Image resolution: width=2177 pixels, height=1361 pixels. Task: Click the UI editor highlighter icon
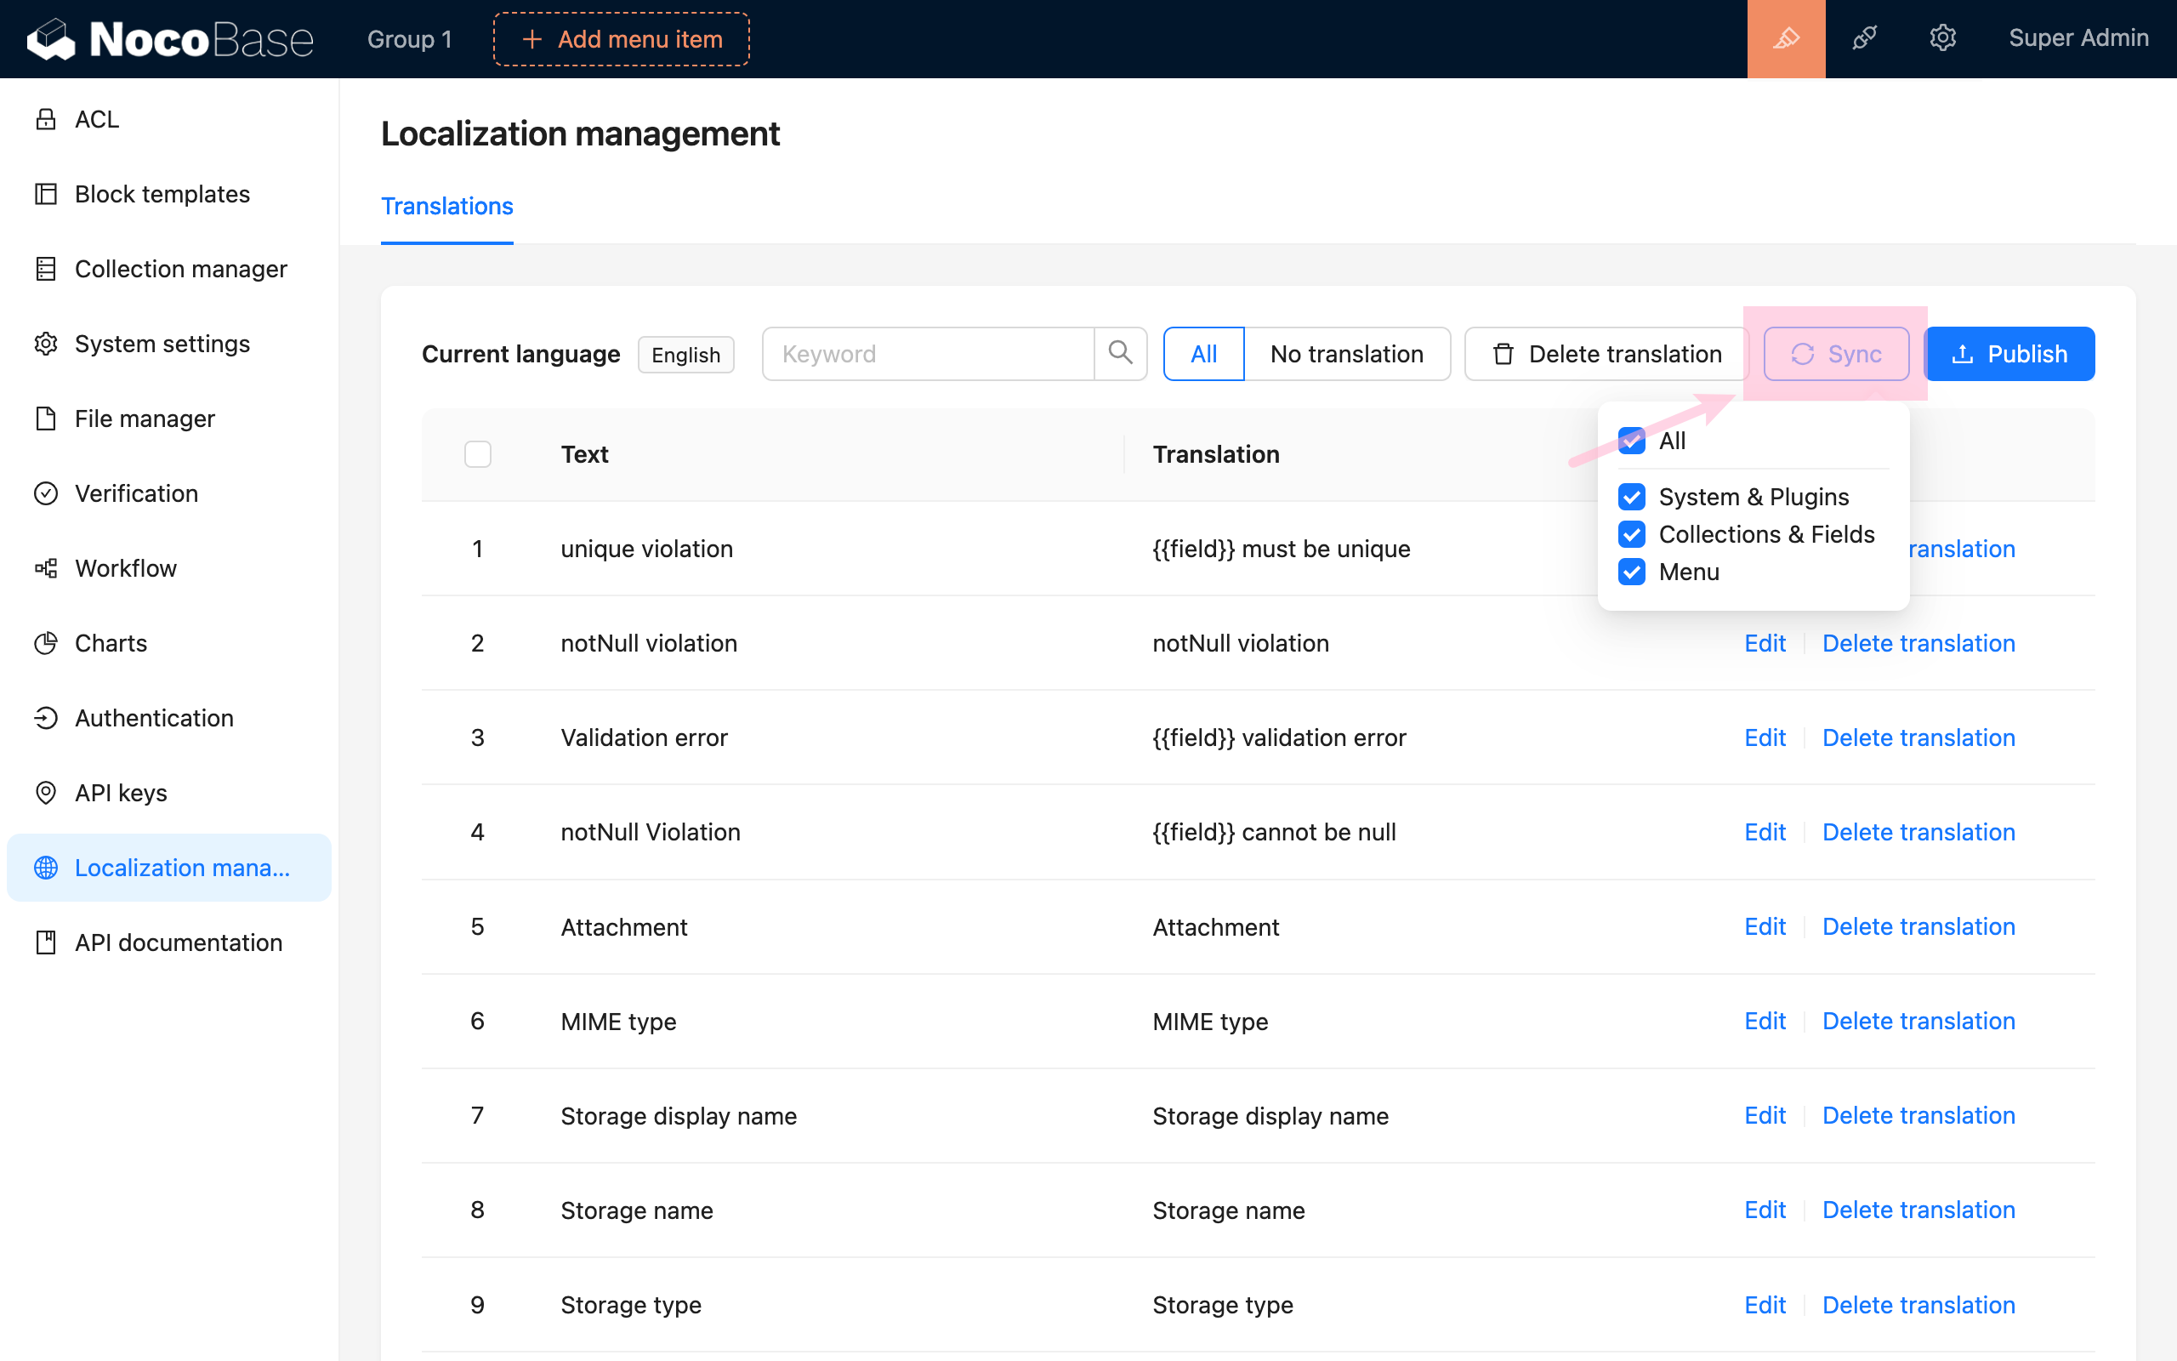coord(1786,39)
